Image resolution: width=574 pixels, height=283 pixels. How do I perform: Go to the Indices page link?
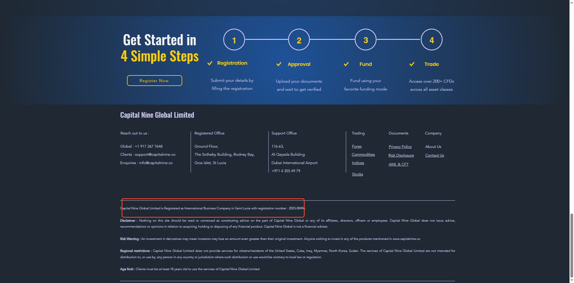click(358, 163)
